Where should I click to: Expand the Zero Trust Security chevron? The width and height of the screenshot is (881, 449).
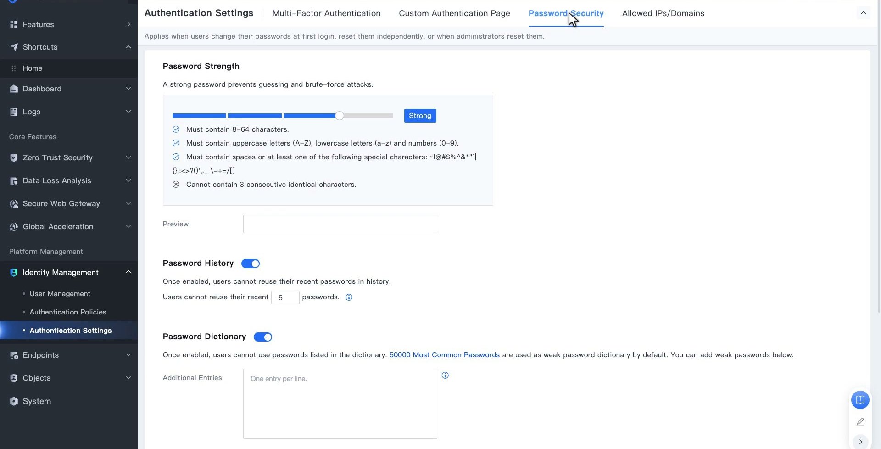tap(128, 157)
